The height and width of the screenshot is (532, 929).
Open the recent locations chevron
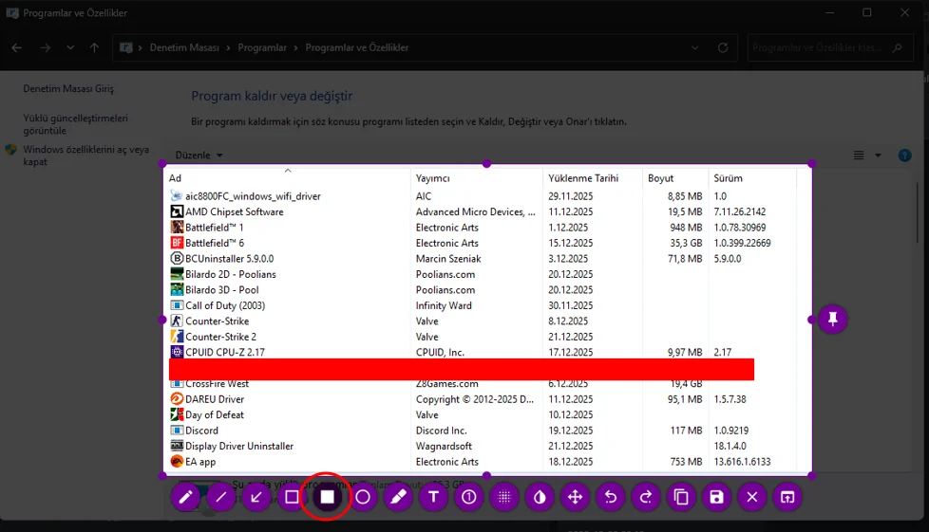70,48
